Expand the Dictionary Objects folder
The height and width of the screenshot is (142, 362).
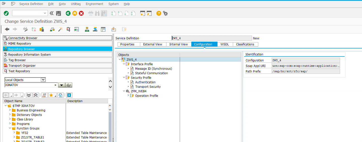(10, 115)
